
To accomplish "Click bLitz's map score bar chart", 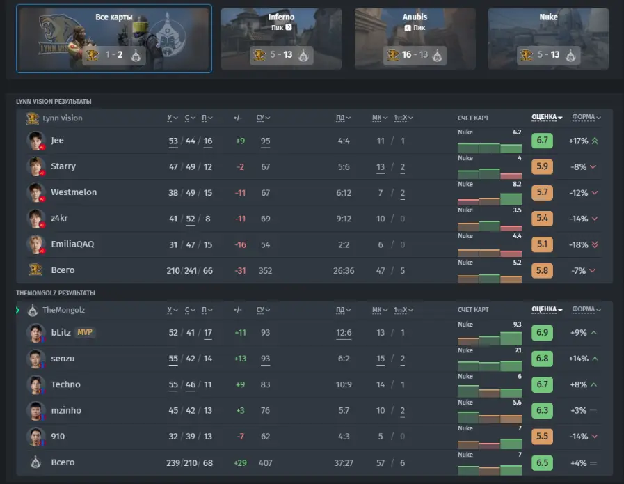I will [x=490, y=339].
